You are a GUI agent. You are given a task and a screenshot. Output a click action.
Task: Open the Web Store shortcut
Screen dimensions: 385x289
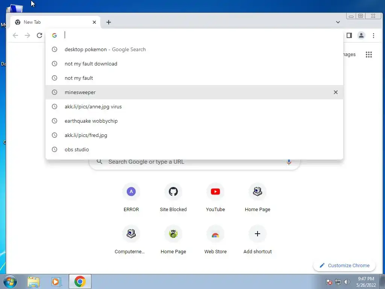click(215, 240)
